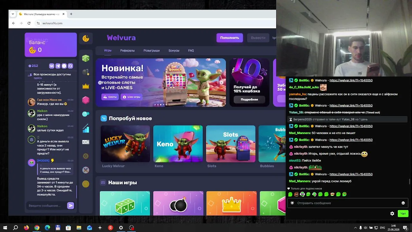Go to previous banner with left arrow

pyautogui.click(x=100, y=82)
